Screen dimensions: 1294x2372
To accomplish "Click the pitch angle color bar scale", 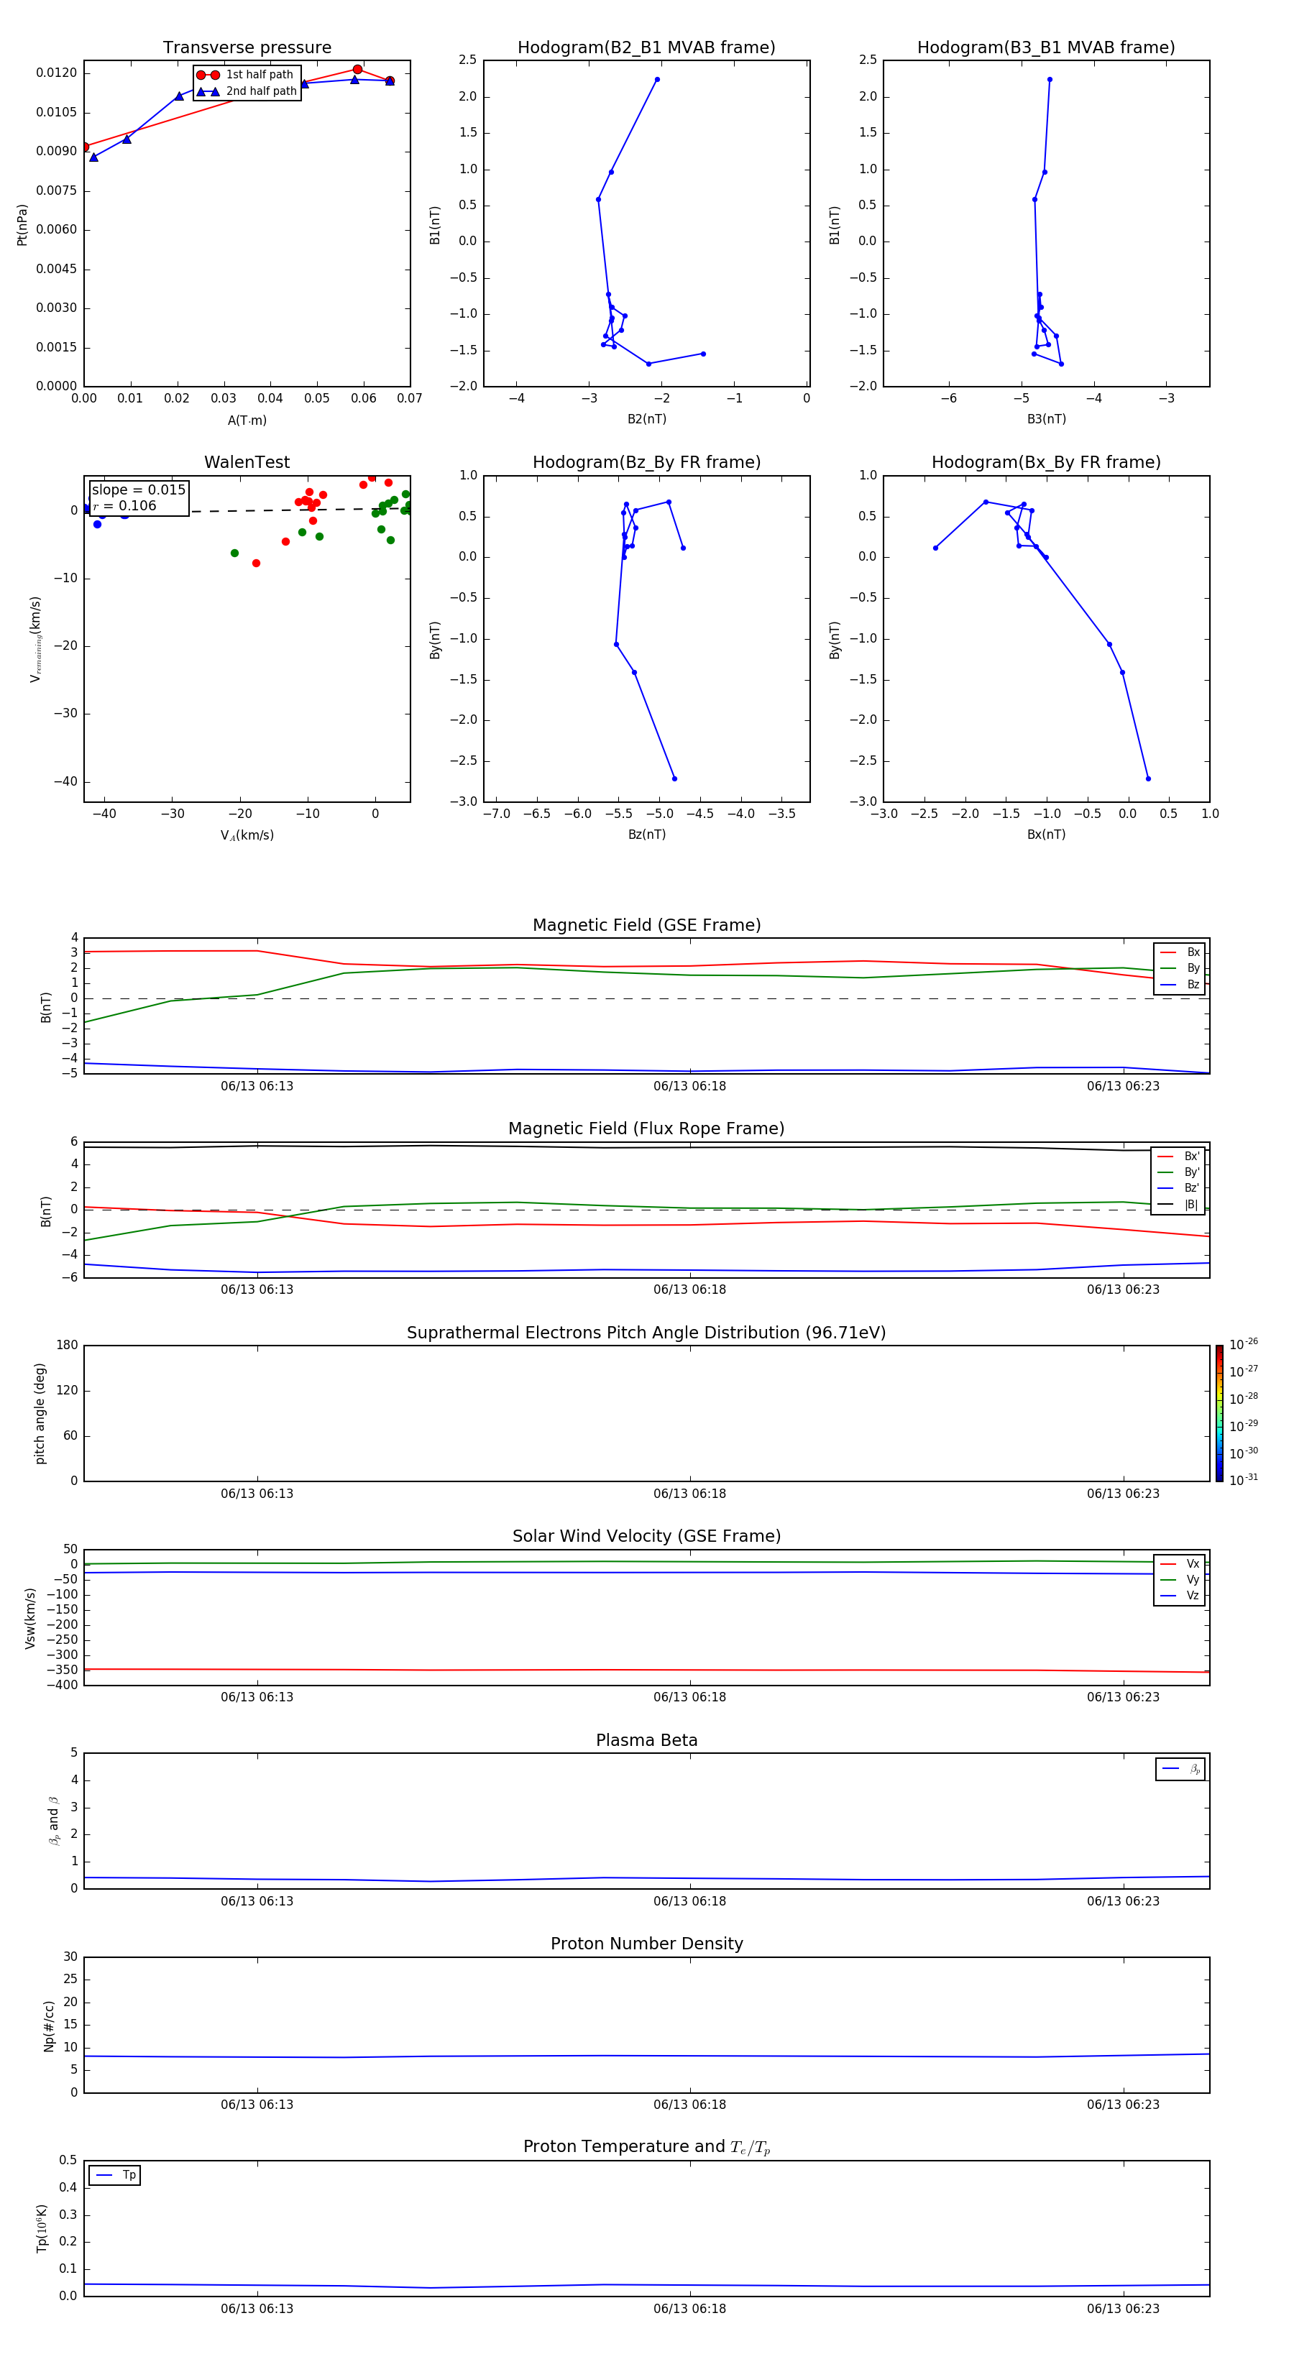I will click(x=1219, y=1413).
